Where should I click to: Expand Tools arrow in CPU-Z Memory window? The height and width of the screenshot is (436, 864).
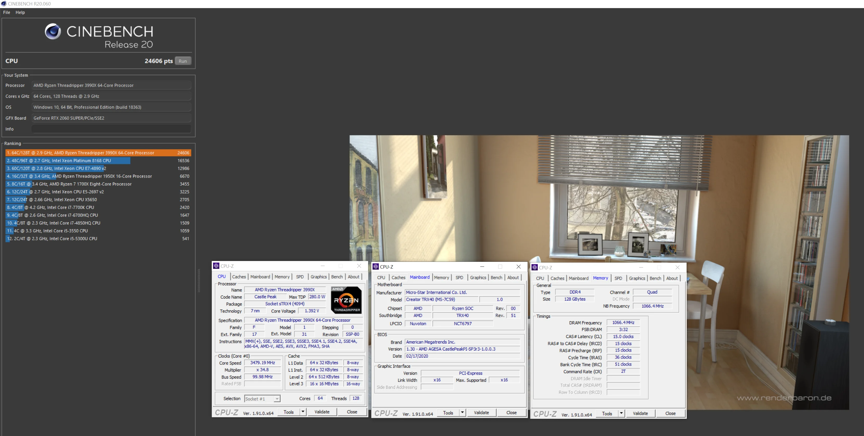(621, 413)
